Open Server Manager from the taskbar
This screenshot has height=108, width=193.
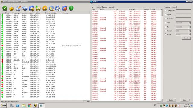point(12,105)
